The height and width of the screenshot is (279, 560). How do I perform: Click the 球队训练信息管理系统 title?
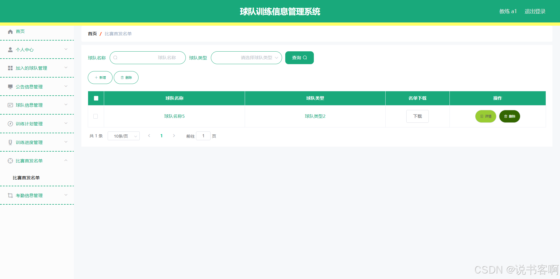coord(280,11)
